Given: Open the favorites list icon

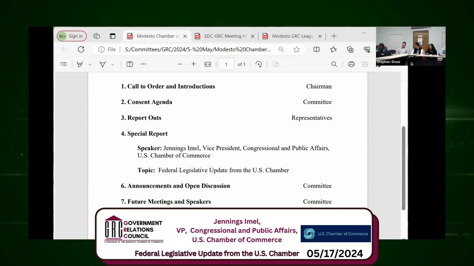Looking at the screenshot, I should click(333, 50).
